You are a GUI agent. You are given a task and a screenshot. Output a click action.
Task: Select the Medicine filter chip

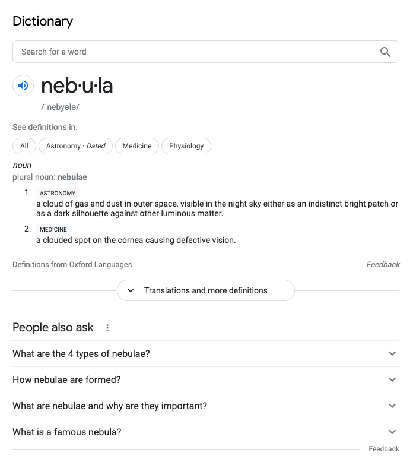coord(137,146)
